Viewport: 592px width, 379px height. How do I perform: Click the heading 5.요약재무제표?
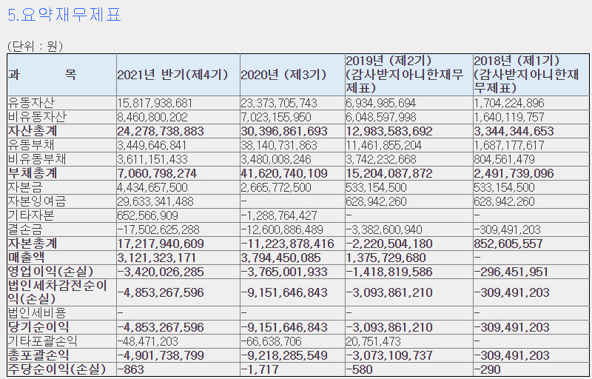64,15
